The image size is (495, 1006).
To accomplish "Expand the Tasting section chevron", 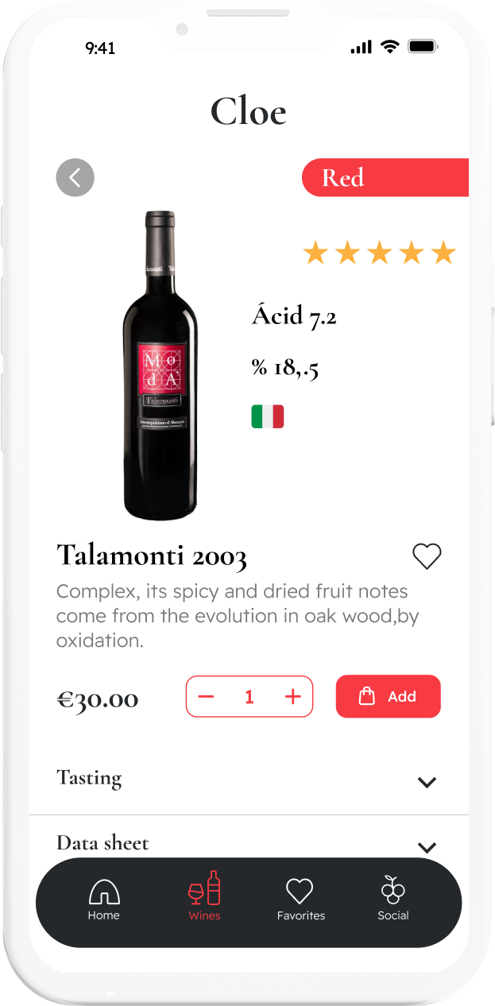I will tap(427, 782).
